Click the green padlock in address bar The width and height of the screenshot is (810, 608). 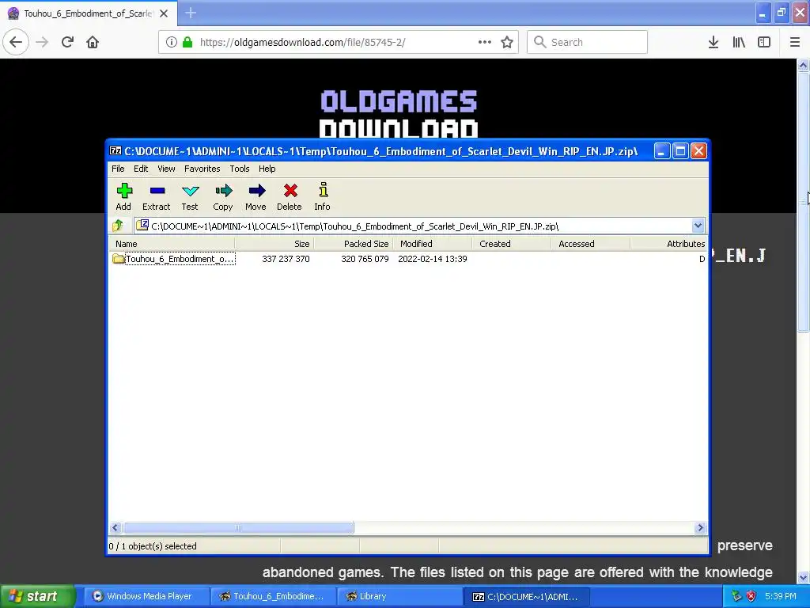(x=188, y=42)
